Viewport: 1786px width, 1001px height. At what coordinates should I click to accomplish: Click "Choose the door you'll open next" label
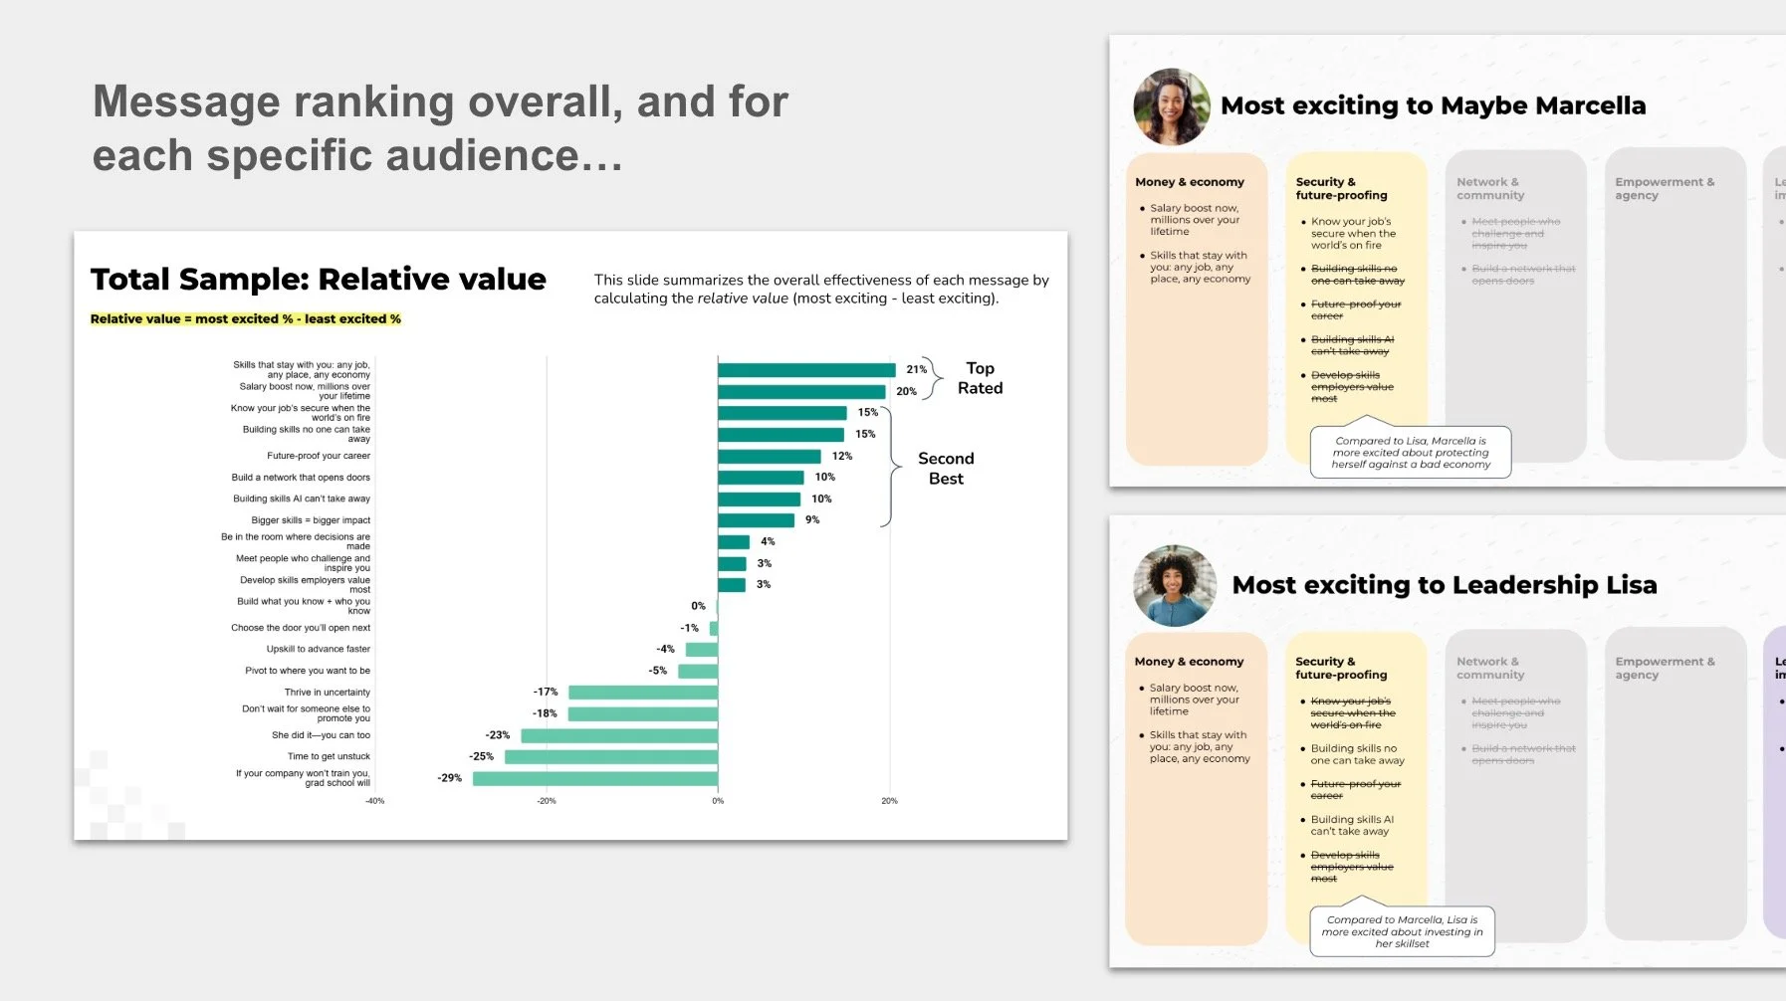pyautogui.click(x=301, y=628)
